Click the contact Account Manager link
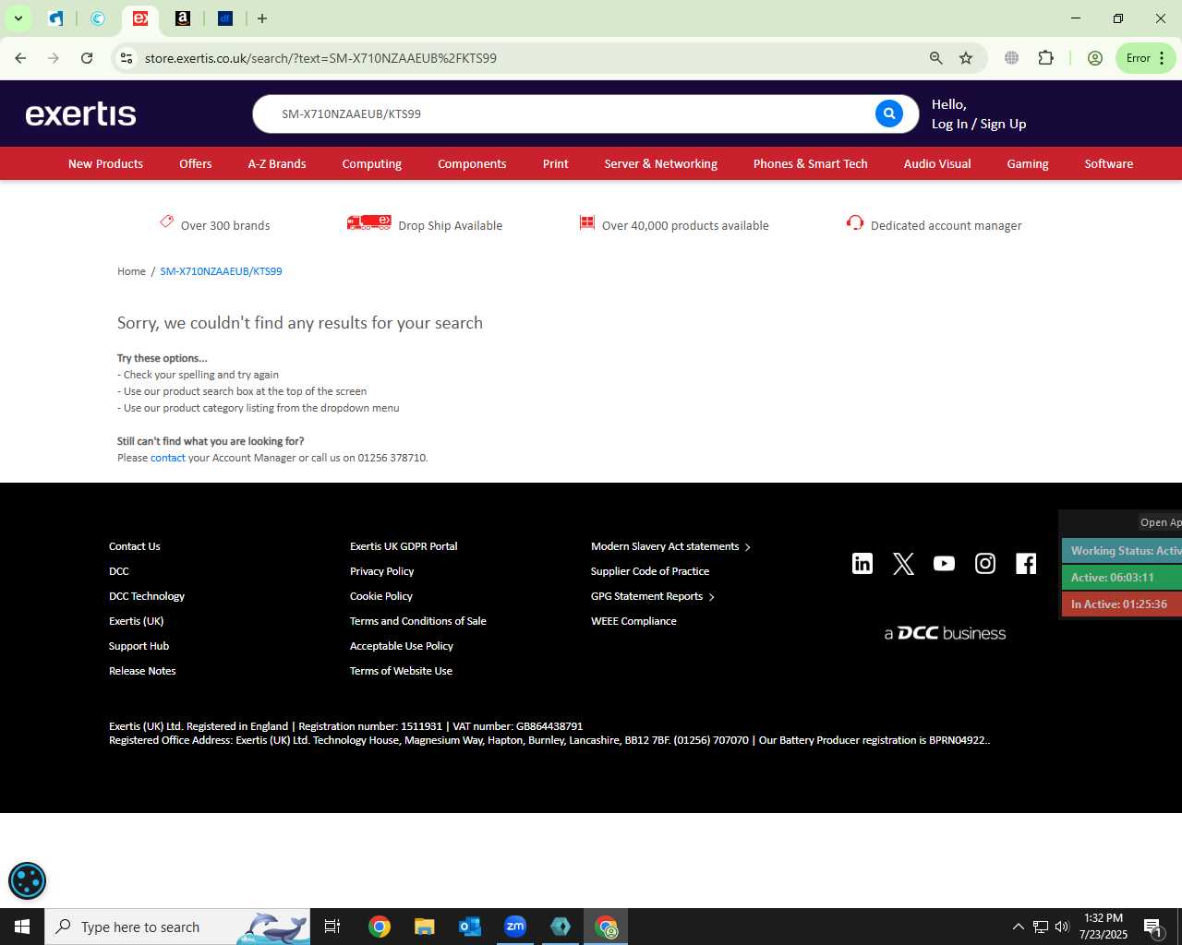The image size is (1182, 945). (168, 458)
